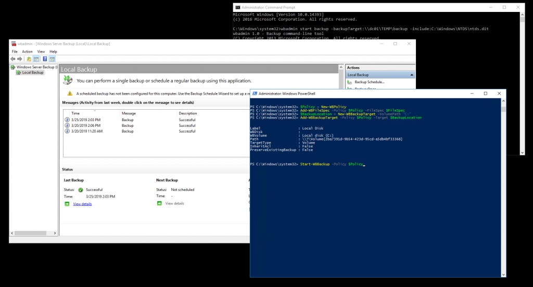This screenshot has width=533, height=287.
Task: Click the green arrow beside Last Backup details
Action: pyautogui.click(x=67, y=204)
